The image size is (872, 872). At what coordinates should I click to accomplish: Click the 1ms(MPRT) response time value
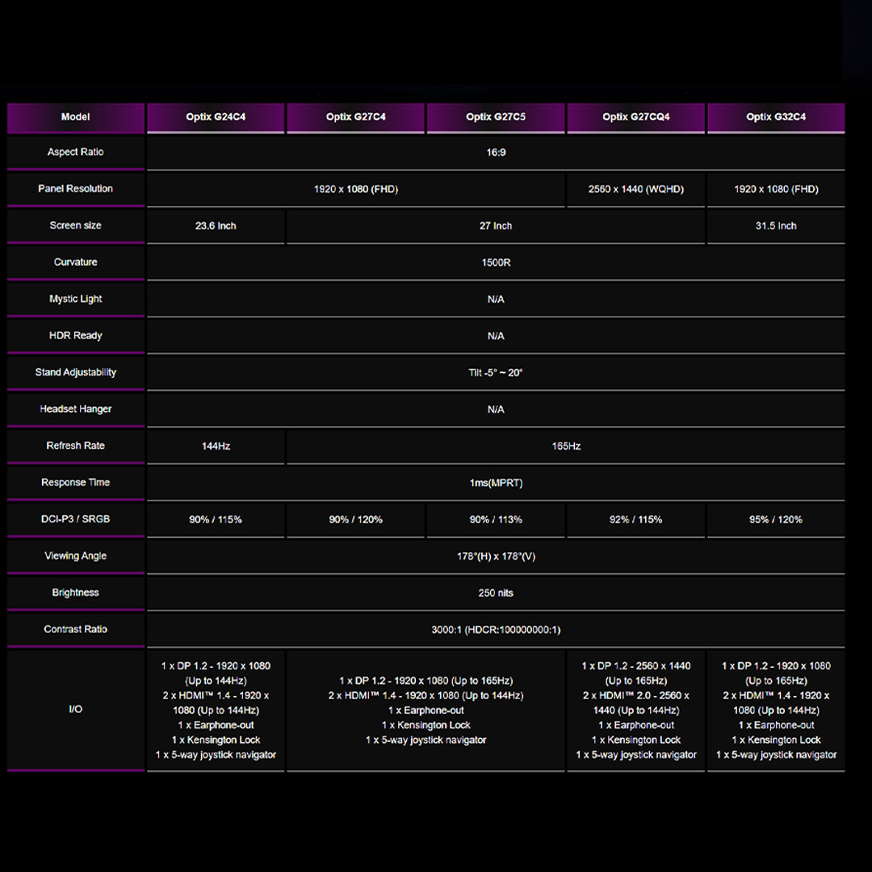pos(496,484)
